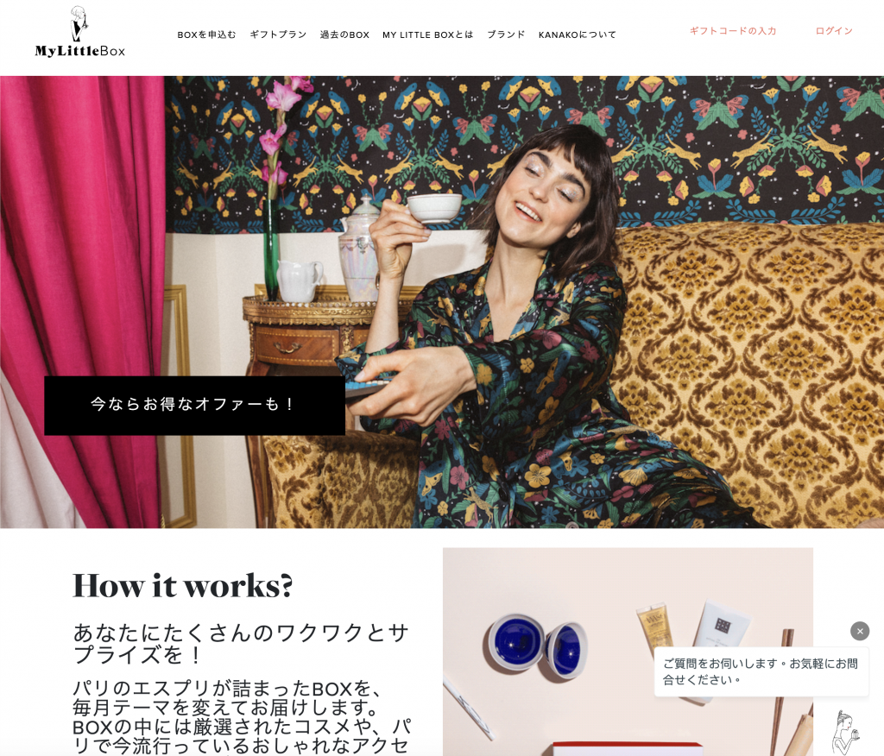
Task: Click the MyLittleBox logo in the header
Action: tap(79, 32)
